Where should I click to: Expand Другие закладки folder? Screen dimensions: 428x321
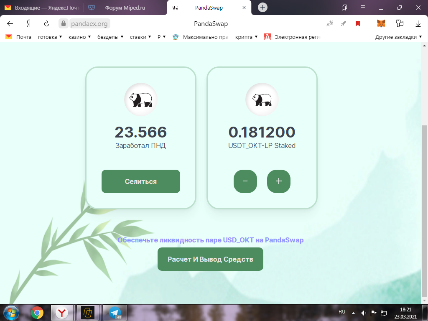[398, 37]
